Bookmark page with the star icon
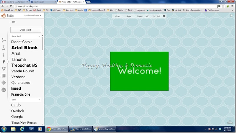Screen dimensions: 236x133 coord(223,6)
